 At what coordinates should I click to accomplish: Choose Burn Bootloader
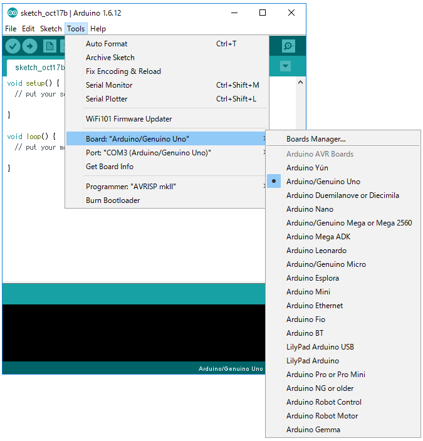(x=167, y=200)
